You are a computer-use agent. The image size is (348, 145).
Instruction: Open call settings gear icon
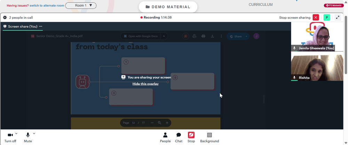pos(5,17)
